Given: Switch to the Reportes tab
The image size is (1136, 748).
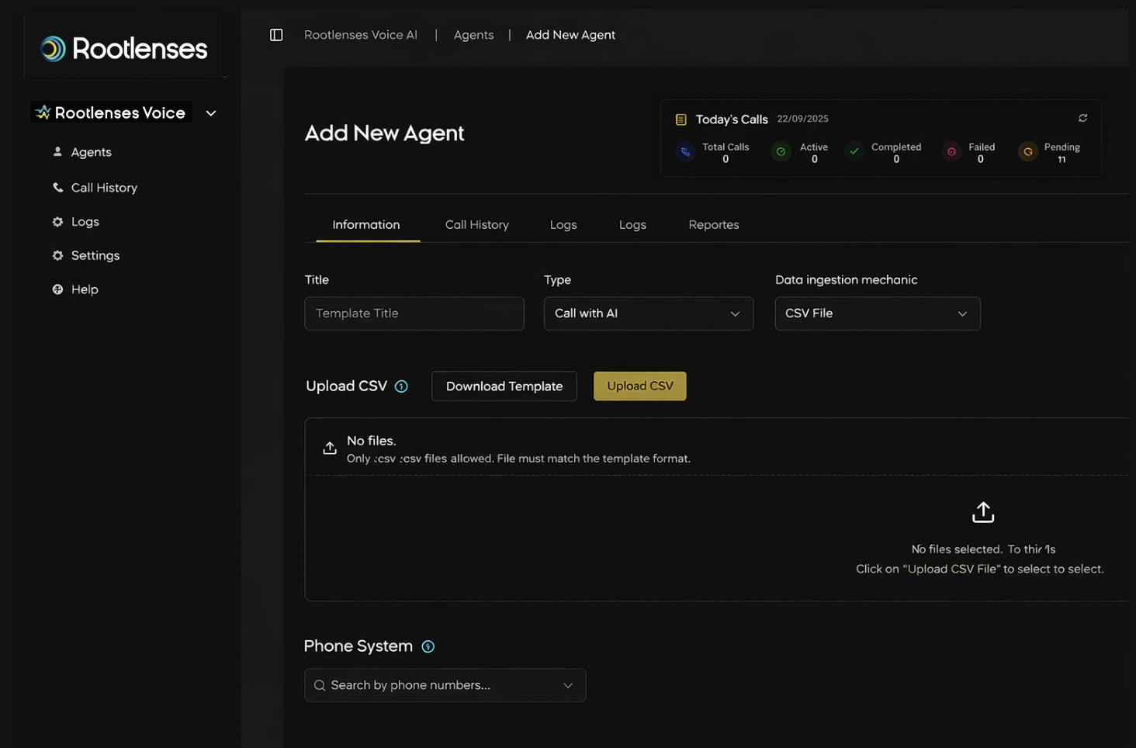Looking at the screenshot, I should pos(713,225).
